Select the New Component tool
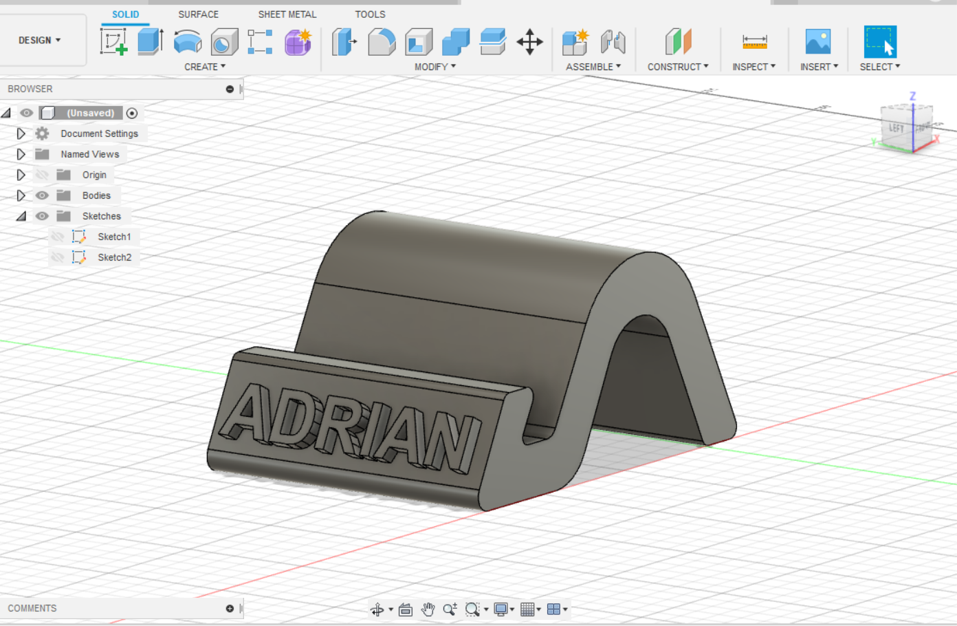 pyautogui.click(x=575, y=42)
